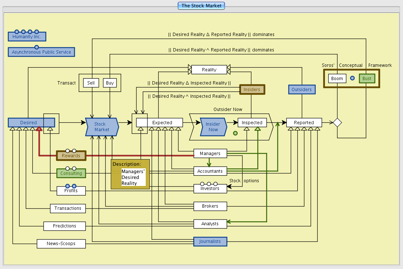Click the Stock Market chevron node
Viewport: 403px width, 269px height.
[x=102, y=127]
